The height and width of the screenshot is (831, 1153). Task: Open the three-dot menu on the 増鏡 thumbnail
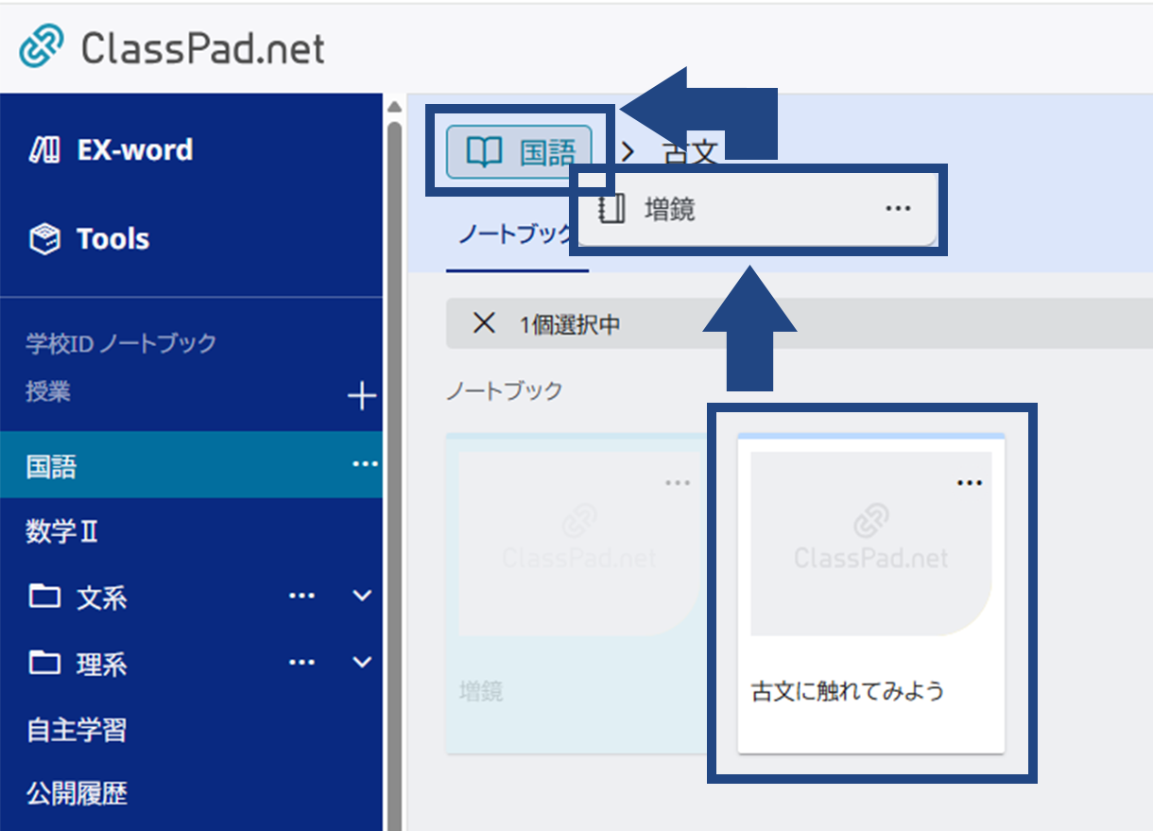[678, 482]
